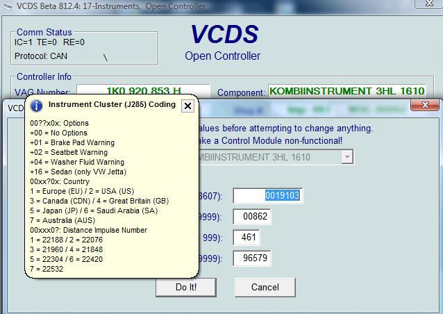443x314 pixels.
Task: Click the Cancel button
Action: pyautogui.click(x=265, y=287)
